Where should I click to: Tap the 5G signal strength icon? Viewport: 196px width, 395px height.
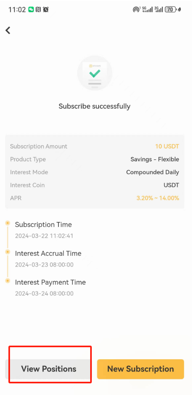[x=148, y=10]
